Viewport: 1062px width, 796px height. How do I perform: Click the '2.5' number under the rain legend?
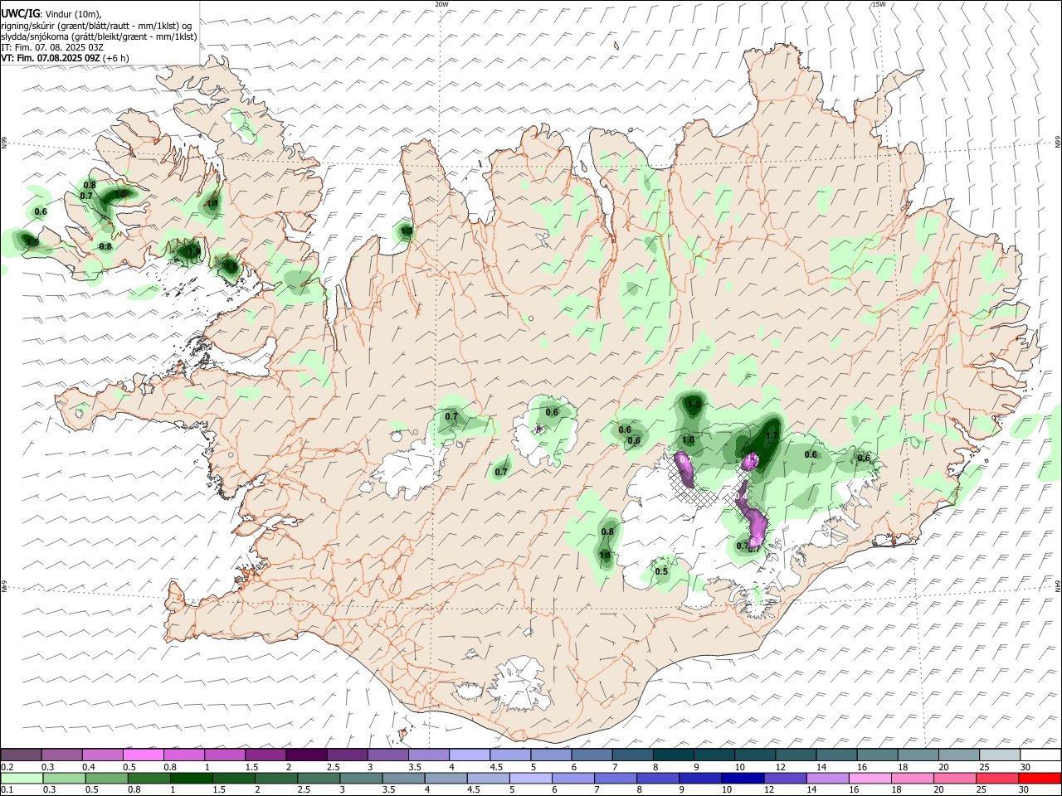pyautogui.click(x=303, y=790)
